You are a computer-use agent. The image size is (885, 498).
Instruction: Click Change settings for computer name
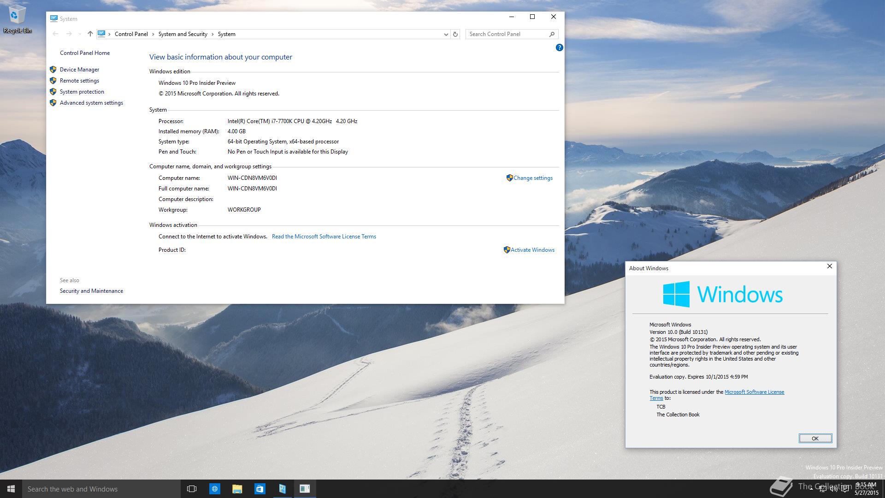[533, 178]
